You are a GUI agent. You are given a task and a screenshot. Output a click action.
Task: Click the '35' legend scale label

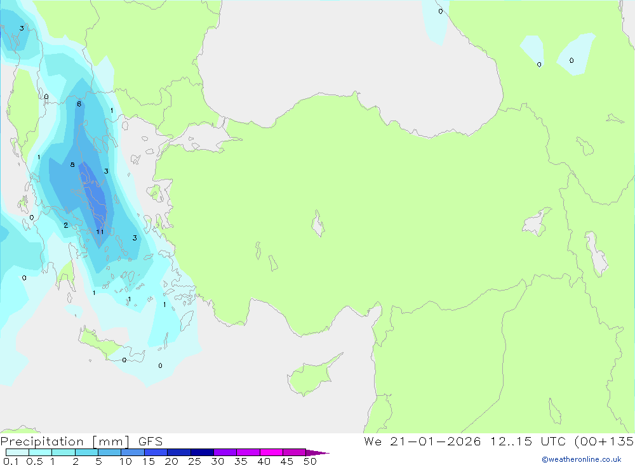click(241, 461)
